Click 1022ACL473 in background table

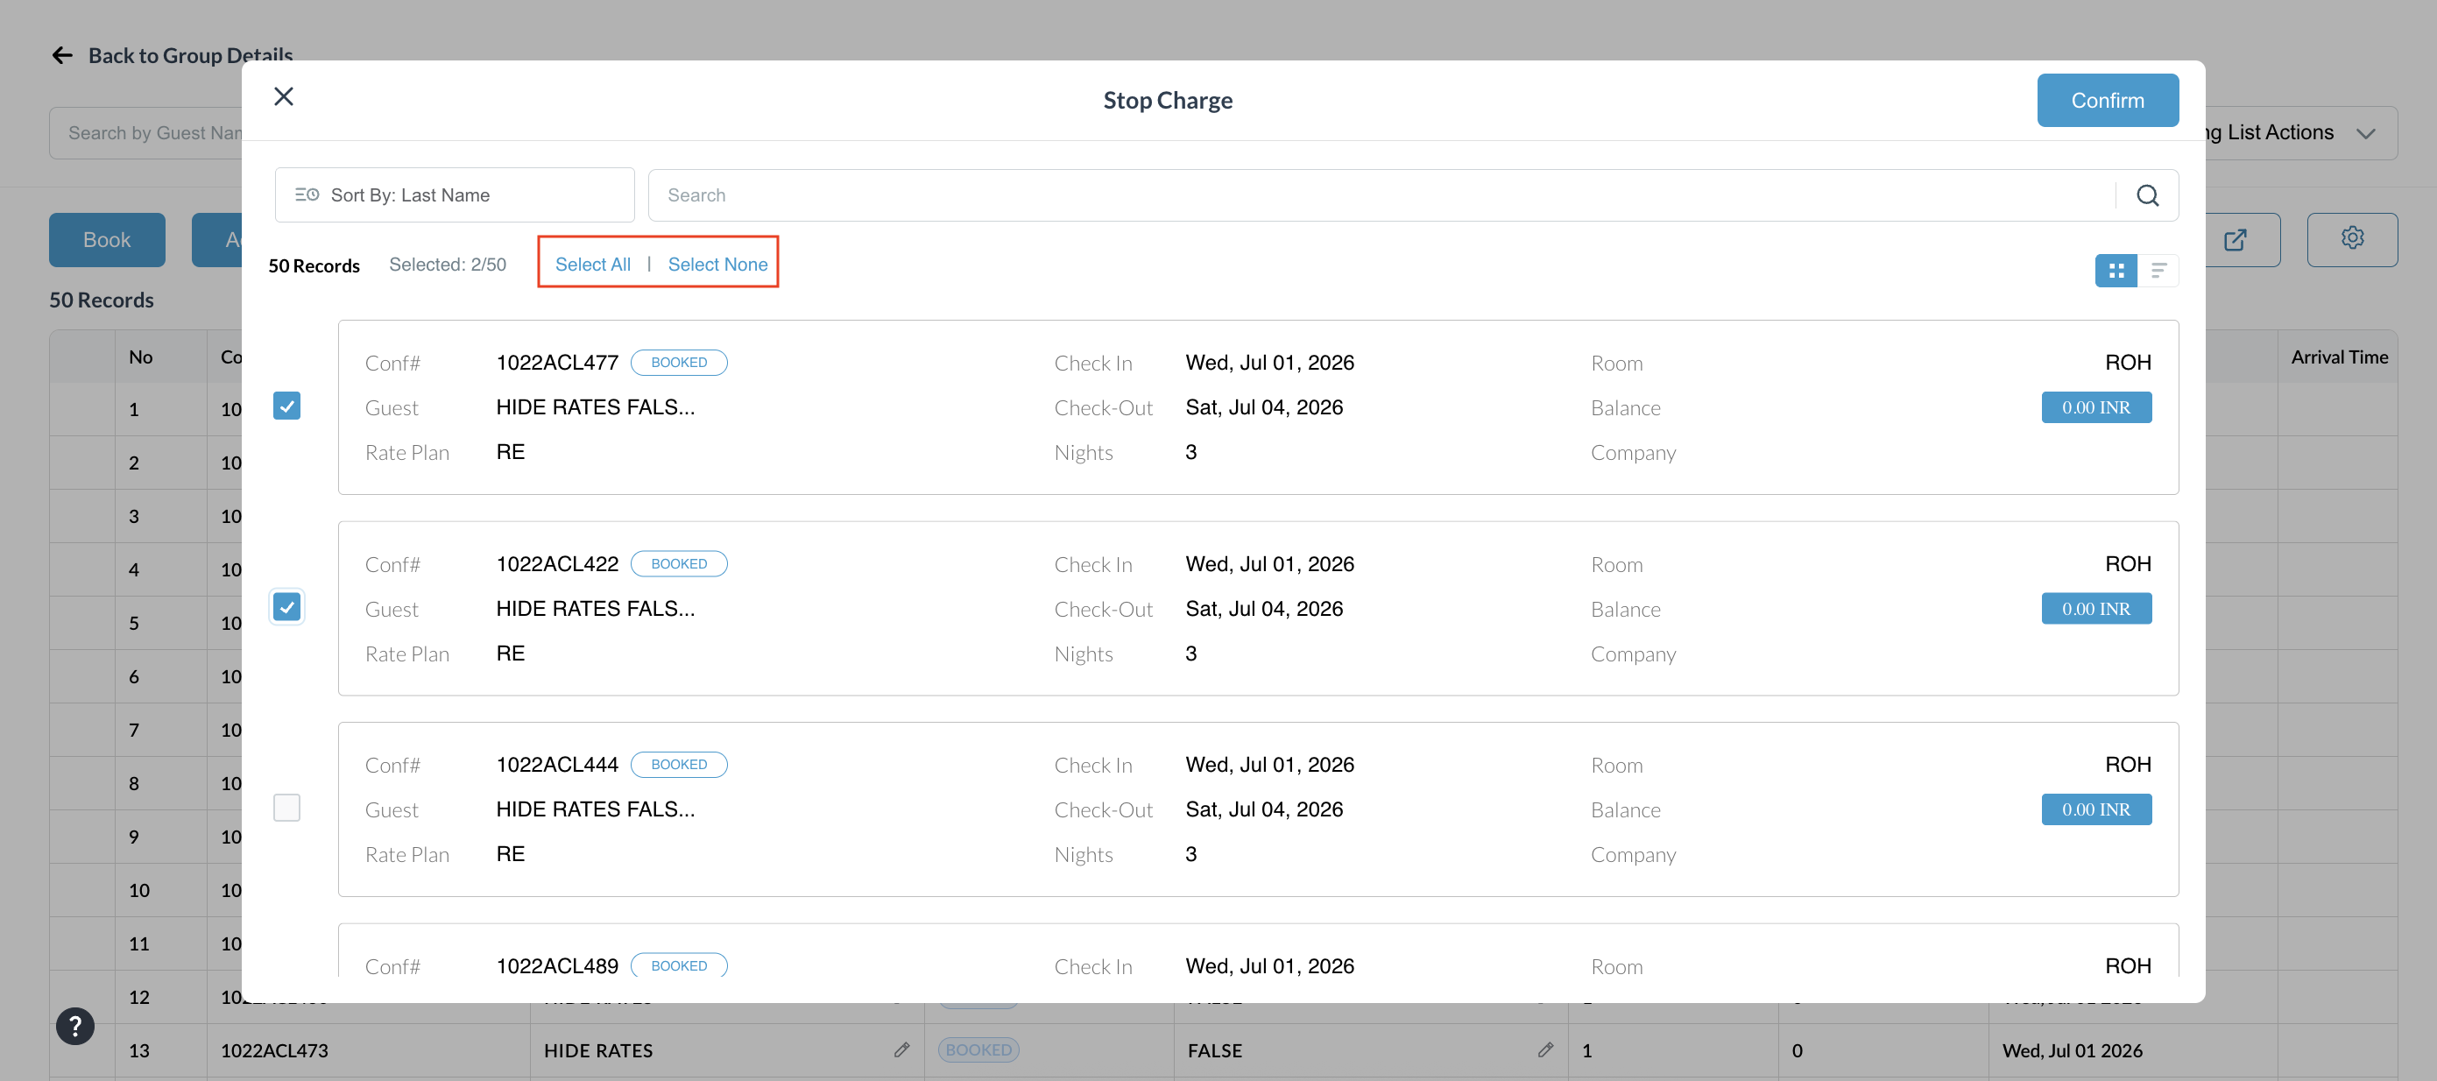pos(274,1049)
